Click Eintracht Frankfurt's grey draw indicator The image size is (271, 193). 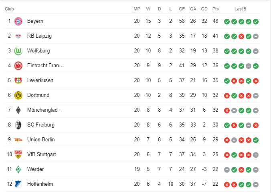(249, 66)
